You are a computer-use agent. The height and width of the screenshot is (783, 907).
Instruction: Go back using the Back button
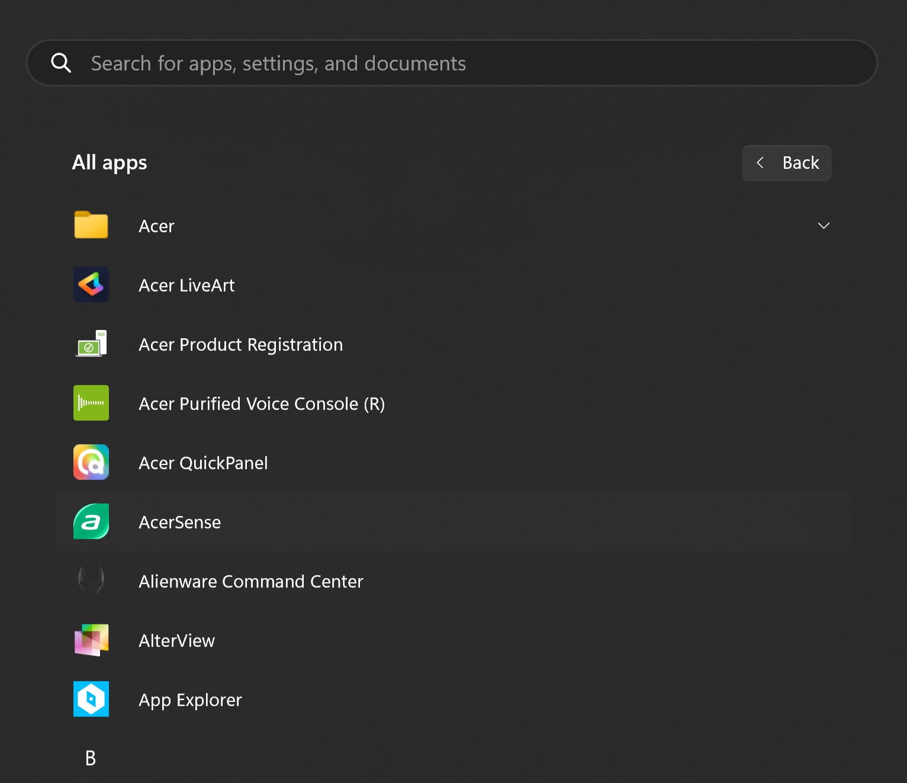pyautogui.click(x=787, y=163)
